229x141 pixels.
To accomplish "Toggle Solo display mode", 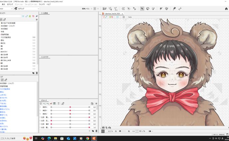I will [x=130, y=17].
